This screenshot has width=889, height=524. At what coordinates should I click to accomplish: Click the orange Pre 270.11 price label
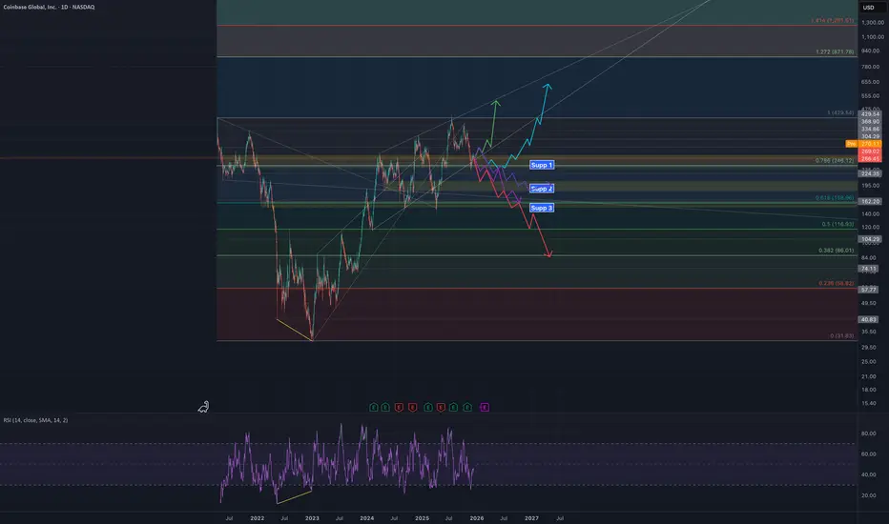(x=863, y=144)
